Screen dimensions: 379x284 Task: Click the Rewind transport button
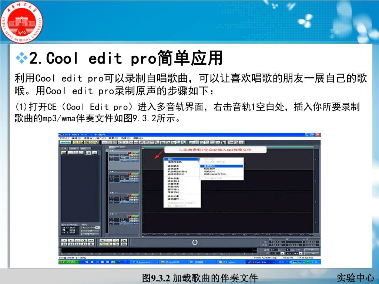tap(71, 244)
